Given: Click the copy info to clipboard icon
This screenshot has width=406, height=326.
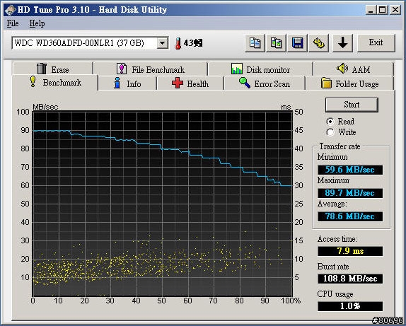Looking at the screenshot, I should click(255, 43).
